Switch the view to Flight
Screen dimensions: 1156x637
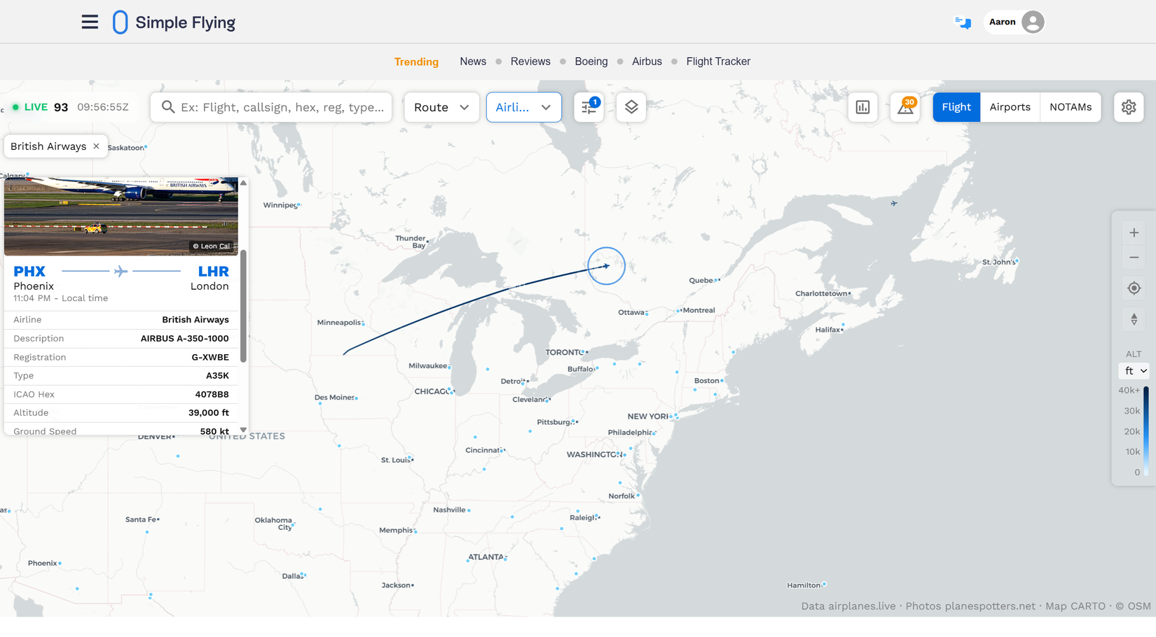[956, 107]
